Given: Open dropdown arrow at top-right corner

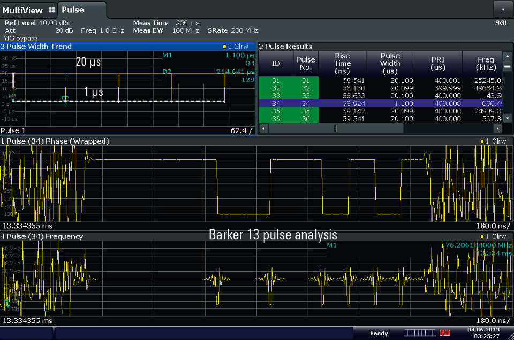Looking at the screenshot, I should (x=503, y=9).
